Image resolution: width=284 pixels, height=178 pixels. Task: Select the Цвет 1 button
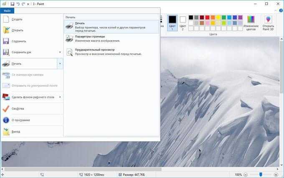(172, 23)
